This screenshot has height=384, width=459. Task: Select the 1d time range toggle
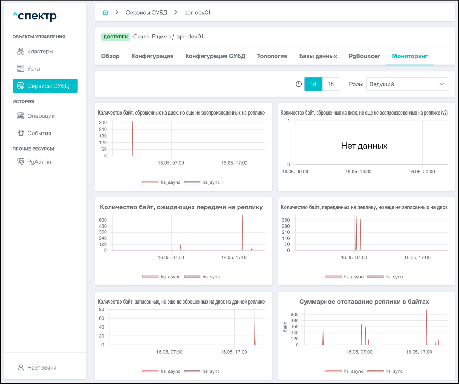click(x=313, y=84)
